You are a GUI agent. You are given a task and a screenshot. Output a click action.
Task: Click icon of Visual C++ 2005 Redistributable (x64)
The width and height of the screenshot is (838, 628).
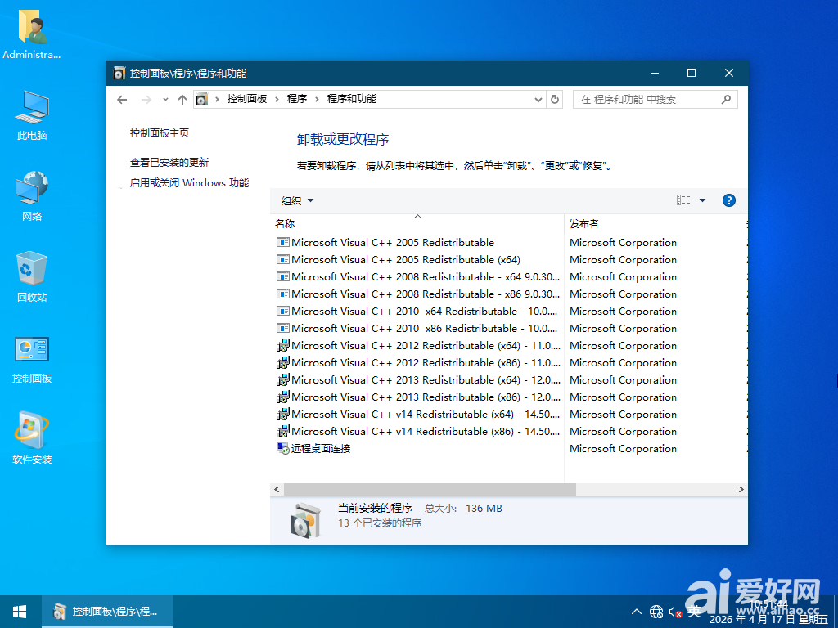282,259
